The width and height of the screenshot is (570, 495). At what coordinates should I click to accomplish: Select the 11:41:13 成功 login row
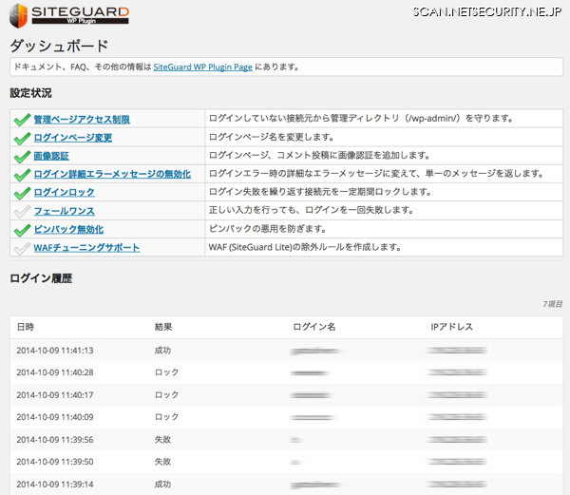coord(285,350)
